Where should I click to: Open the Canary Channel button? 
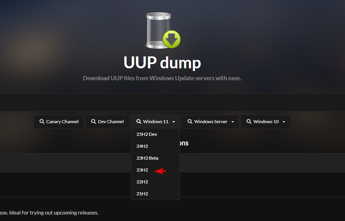[59, 122]
